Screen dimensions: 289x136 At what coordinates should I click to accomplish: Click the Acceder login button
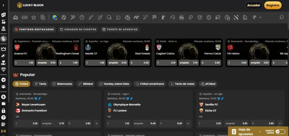[254, 5]
